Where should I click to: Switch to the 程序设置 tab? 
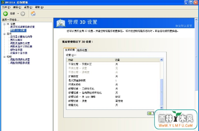click(82, 50)
